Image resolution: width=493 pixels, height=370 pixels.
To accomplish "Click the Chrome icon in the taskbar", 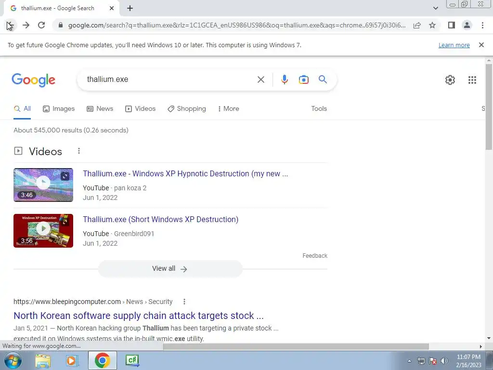I will [102, 360].
